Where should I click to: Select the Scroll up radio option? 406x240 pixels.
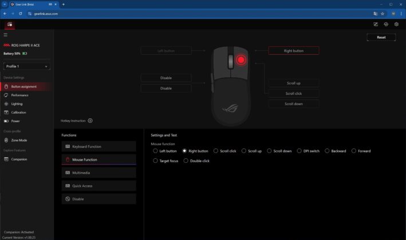click(243, 151)
